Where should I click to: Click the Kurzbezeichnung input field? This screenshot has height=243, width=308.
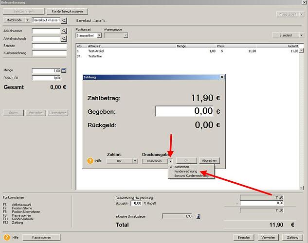tap(49, 53)
